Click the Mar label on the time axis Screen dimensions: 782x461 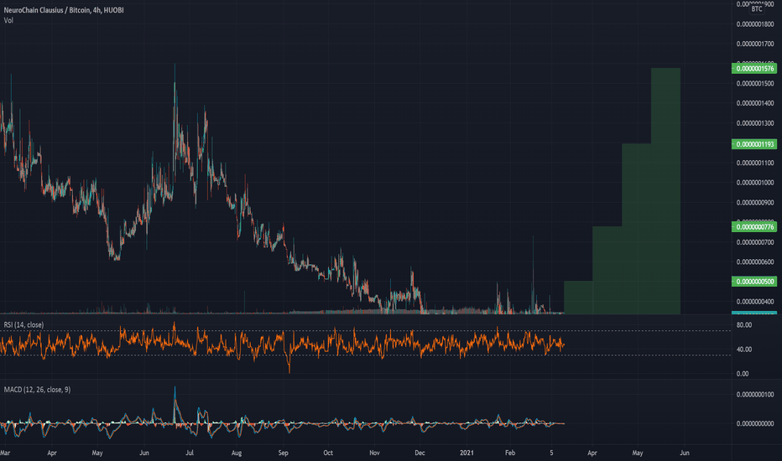(x=5, y=453)
